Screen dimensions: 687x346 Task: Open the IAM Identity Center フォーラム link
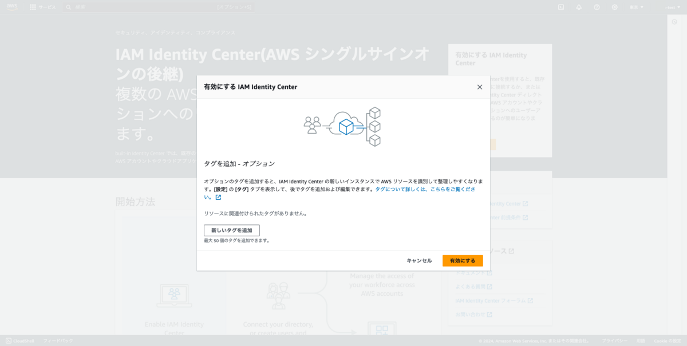point(494,300)
